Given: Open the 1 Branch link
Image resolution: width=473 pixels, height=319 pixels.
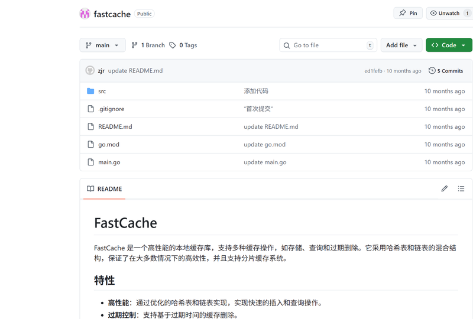Looking at the screenshot, I should coord(148,45).
